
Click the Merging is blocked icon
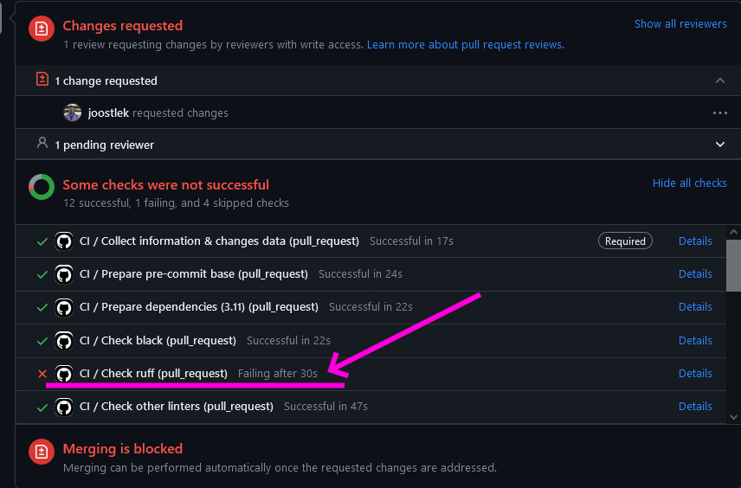pyautogui.click(x=41, y=452)
